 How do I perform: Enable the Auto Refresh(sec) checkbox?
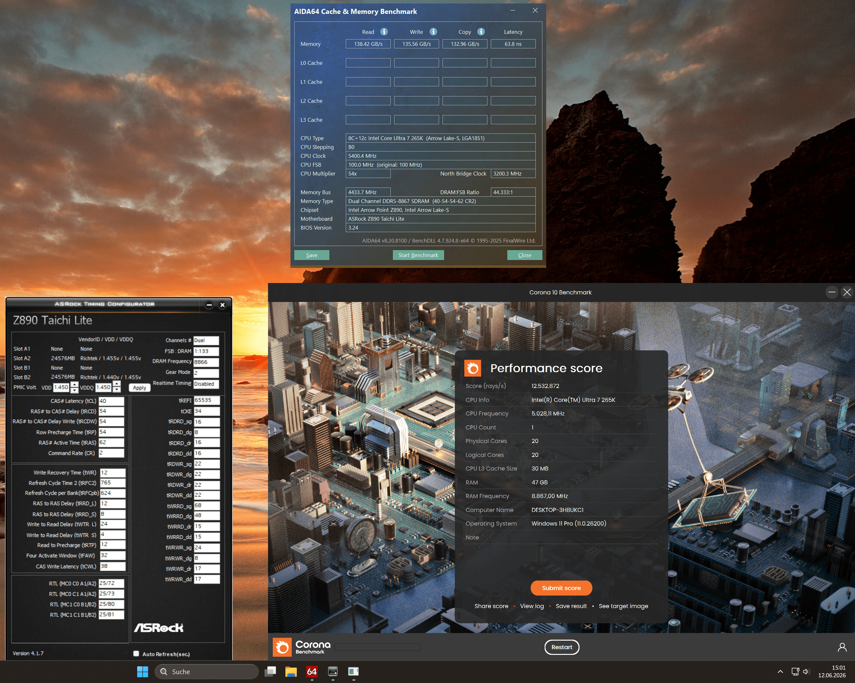tap(136, 653)
